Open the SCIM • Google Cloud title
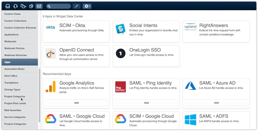Viewport: 258px width, 131px height. [x=152, y=116]
